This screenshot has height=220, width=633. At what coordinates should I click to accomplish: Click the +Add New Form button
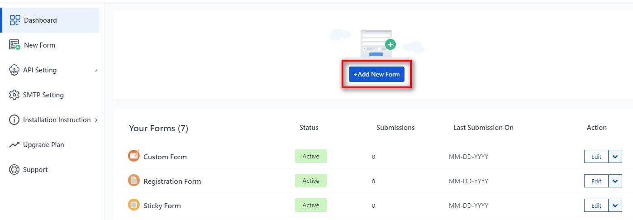point(376,74)
